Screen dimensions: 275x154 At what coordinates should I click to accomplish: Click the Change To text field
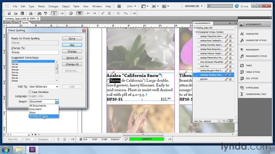tap(35, 52)
